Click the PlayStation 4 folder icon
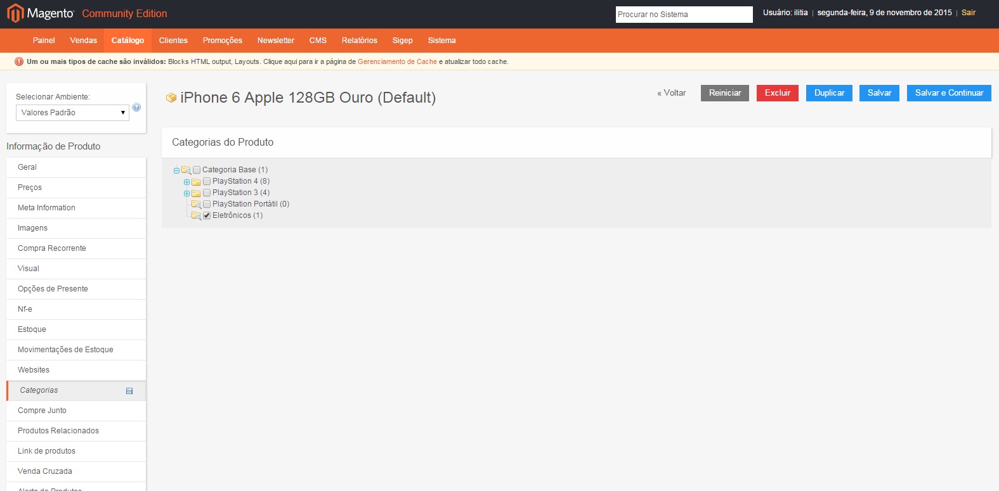This screenshot has width=999, height=491. click(x=196, y=182)
